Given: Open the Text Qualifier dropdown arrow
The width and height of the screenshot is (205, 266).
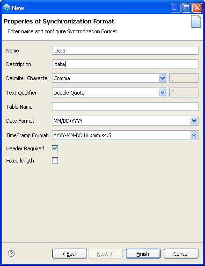Looking at the screenshot, I should [x=163, y=93].
